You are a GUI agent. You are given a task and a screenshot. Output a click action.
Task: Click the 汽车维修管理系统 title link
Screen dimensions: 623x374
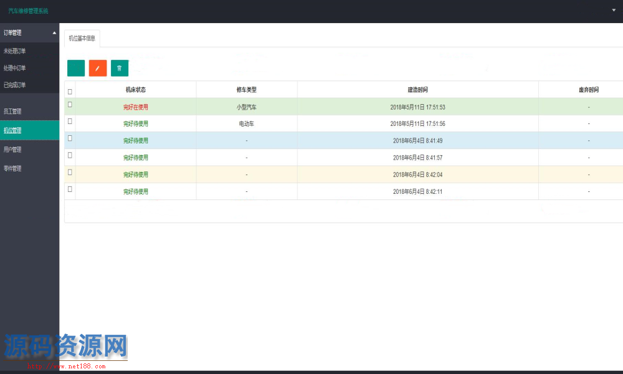pos(28,11)
